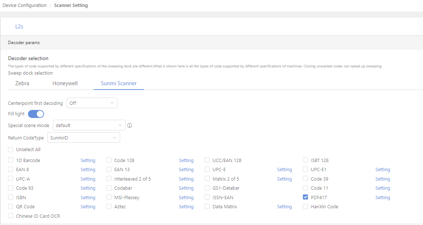The height and width of the screenshot is (225, 423).
Task: Select the L2s device tab
Action: 19,27
